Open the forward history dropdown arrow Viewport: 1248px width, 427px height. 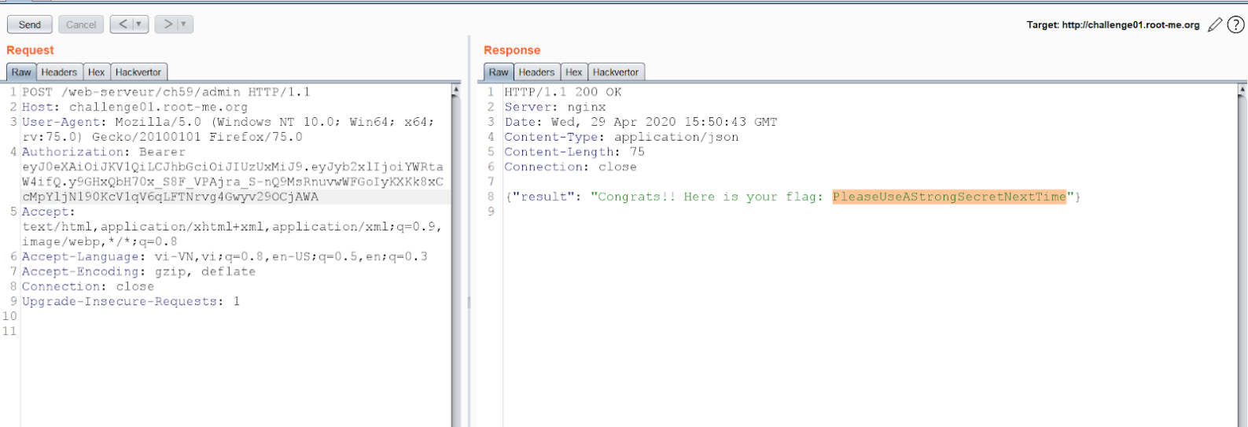[184, 24]
